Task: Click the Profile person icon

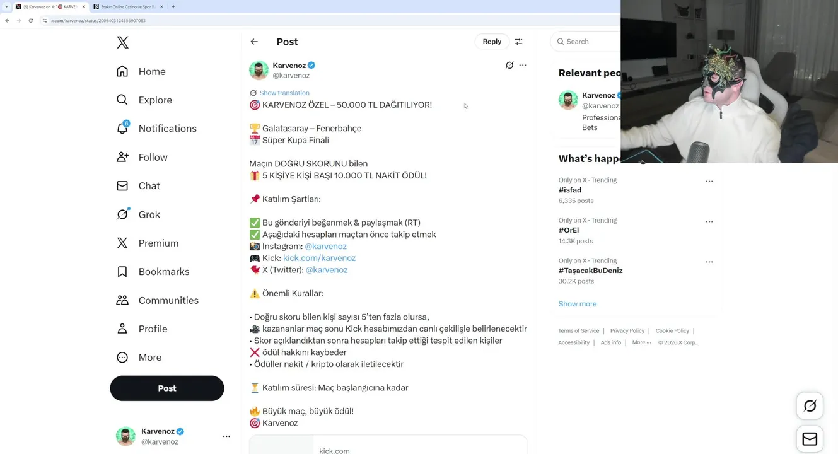Action: [122, 329]
